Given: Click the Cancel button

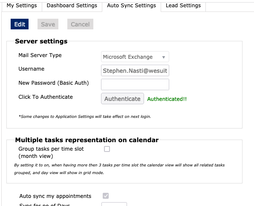Looking at the screenshot, I should 80,24.
